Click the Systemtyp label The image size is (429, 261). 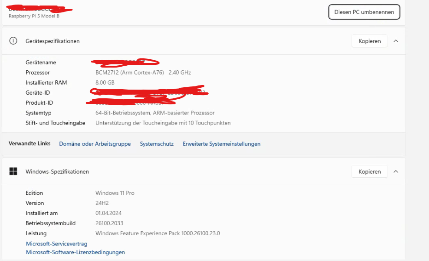pyautogui.click(x=39, y=113)
